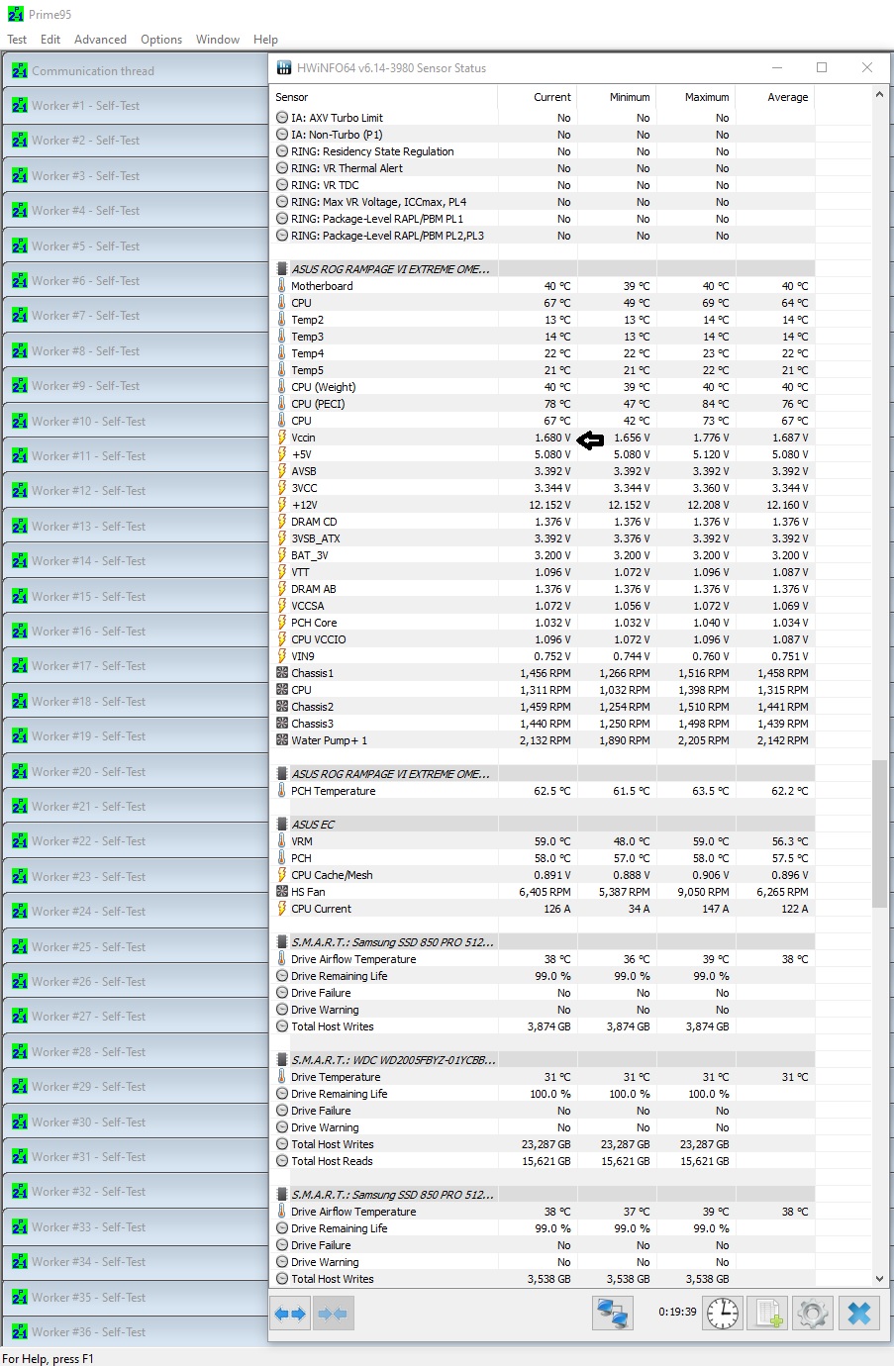Select the 3VSB_ATX sensor row
Screen dimensions: 894x1366
[x=543, y=538]
